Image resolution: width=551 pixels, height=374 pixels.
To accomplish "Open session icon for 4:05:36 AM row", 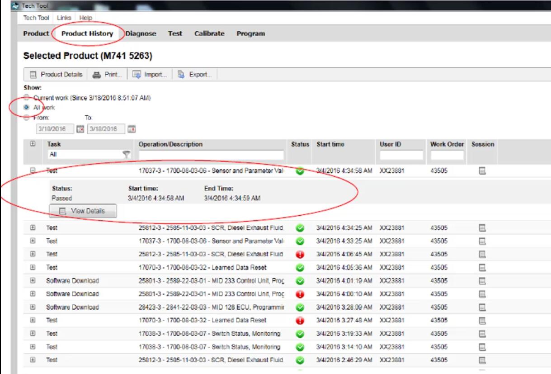I will coord(483,267).
